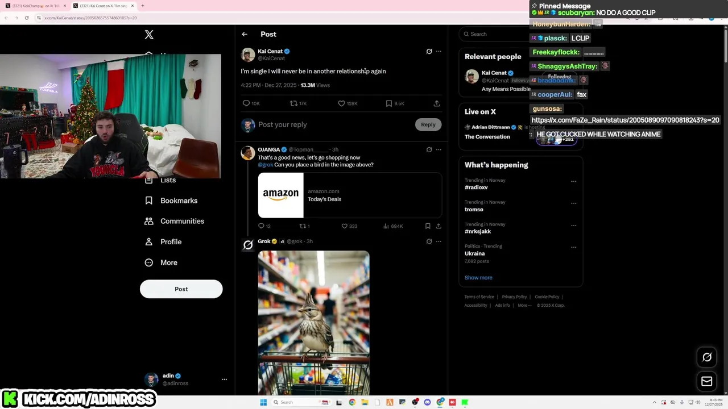Click the 13.3M Views count on the post
728x409 pixels.
[x=315, y=85]
